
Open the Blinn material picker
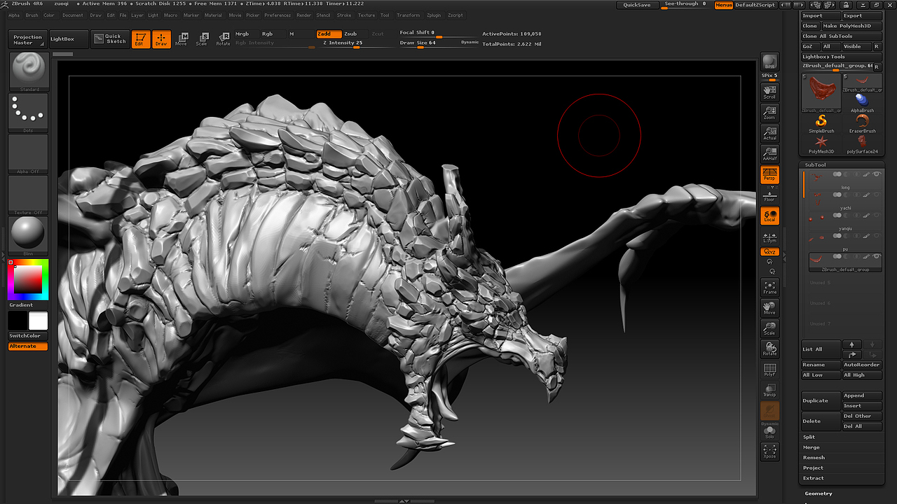click(29, 237)
